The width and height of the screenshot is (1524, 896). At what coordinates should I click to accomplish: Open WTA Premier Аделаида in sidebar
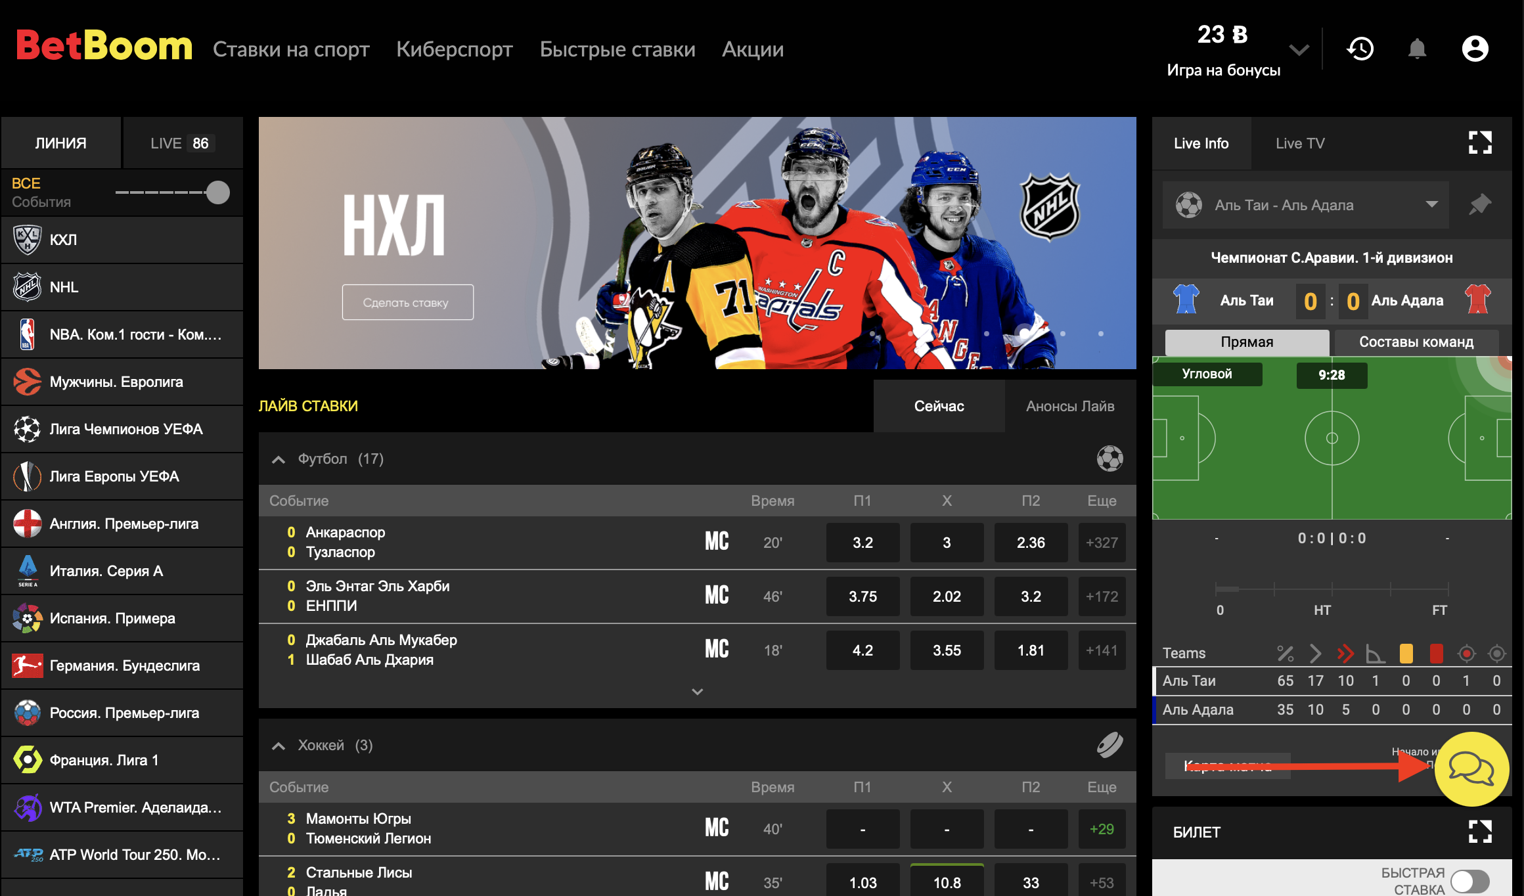(122, 807)
